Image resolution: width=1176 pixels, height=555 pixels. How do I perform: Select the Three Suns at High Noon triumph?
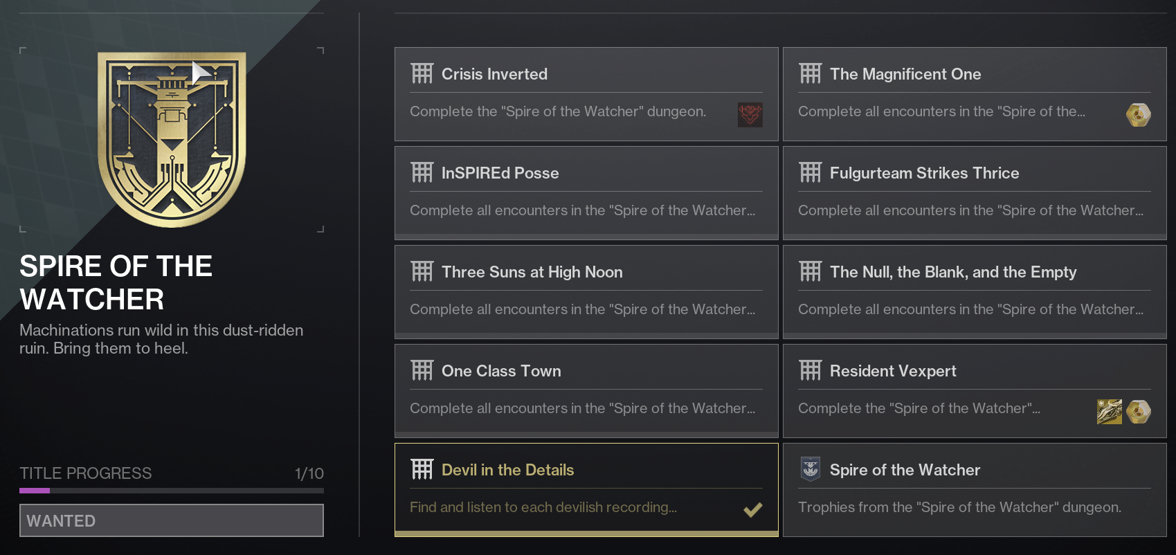[x=586, y=291]
